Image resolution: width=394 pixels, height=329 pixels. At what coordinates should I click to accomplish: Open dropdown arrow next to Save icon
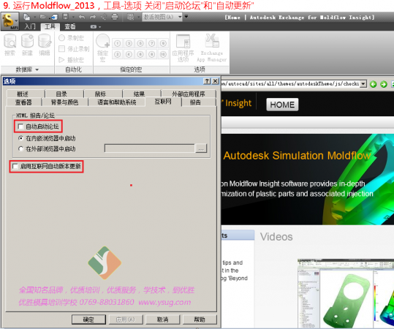(73, 17)
